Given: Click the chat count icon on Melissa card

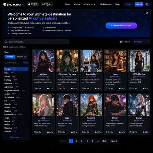Looking at the screenshot, I should coord(35,88).
